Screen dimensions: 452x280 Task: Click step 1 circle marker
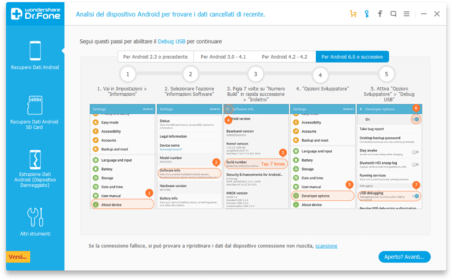(x=128, y=74)
